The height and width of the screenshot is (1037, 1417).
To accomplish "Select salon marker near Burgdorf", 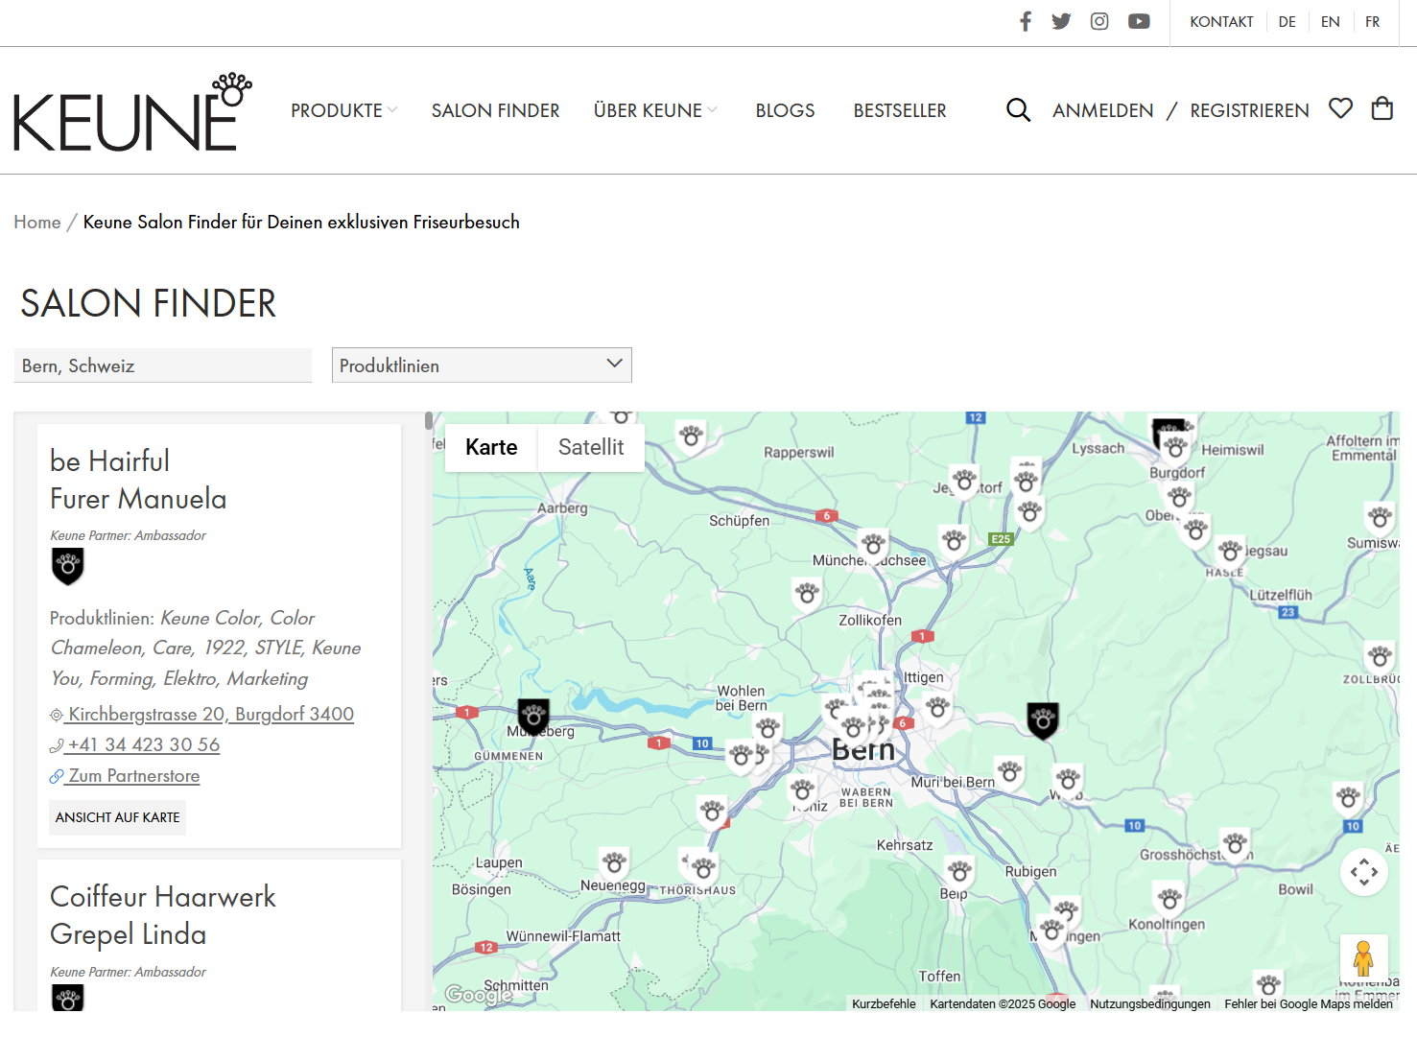I will [1174, 449].
